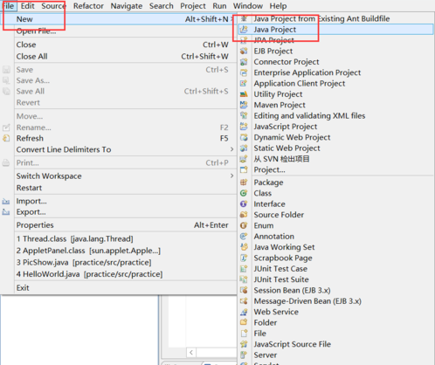Image resolution: width=435 pixels, height=365 pixels.
Task: Click the Enum icon
Action: click(x=244, y=225)
